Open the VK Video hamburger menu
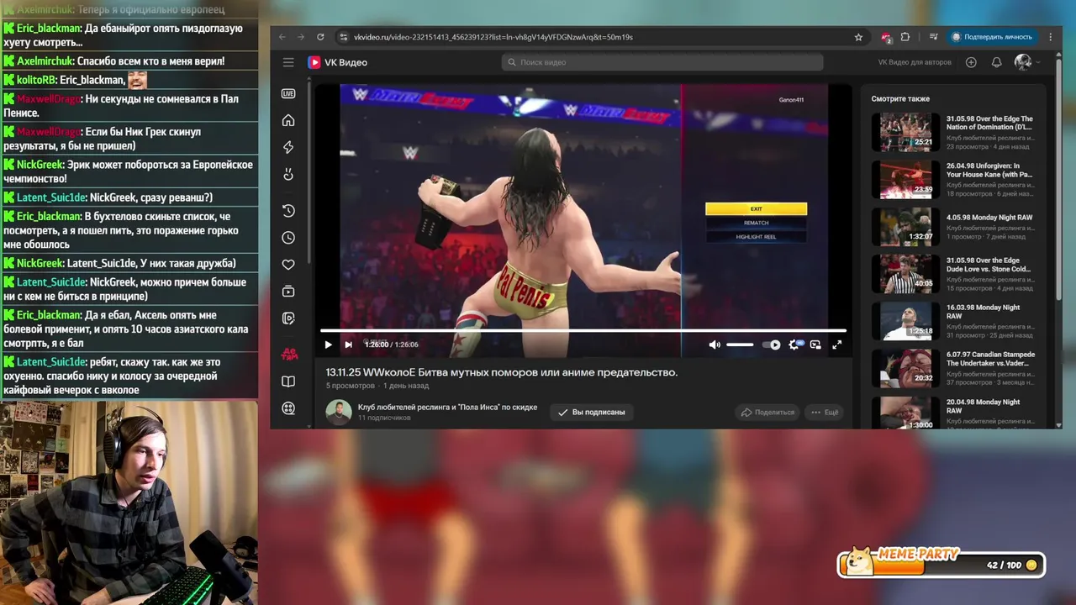 tap(288, 62)
